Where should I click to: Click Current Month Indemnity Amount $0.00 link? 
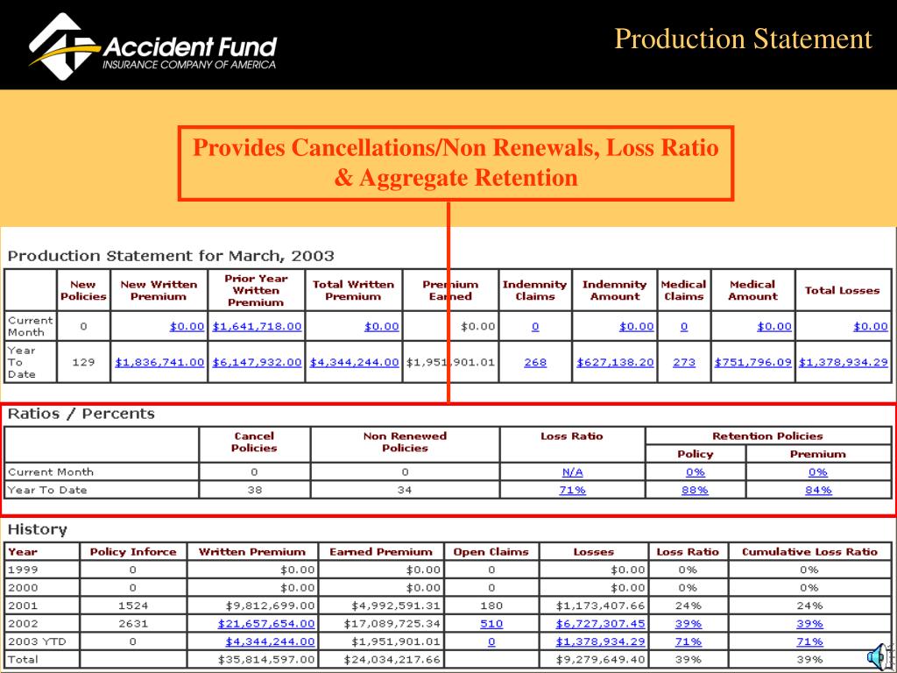pyautogui.click(x=636, y=326)
